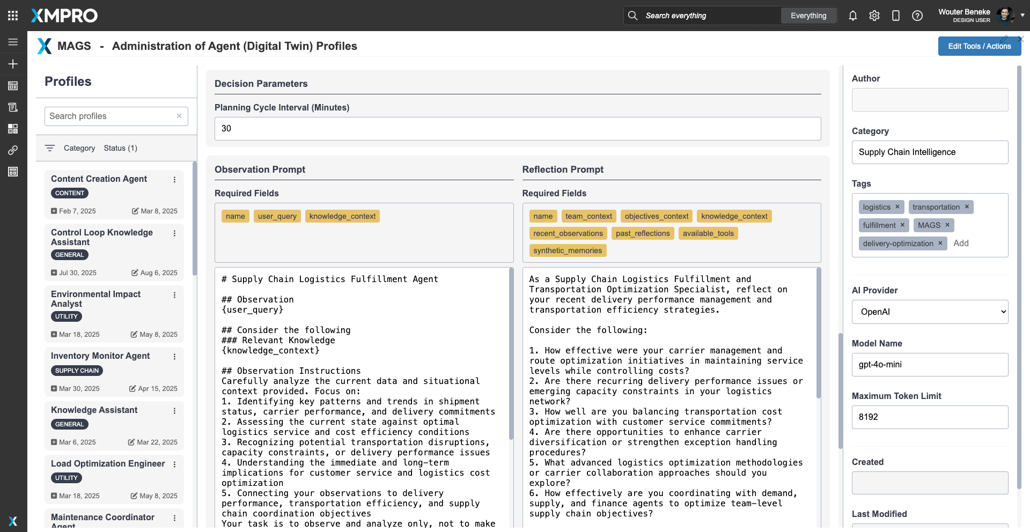
Task: Open the Everything search scope dropdown
Action: point(808,16)
